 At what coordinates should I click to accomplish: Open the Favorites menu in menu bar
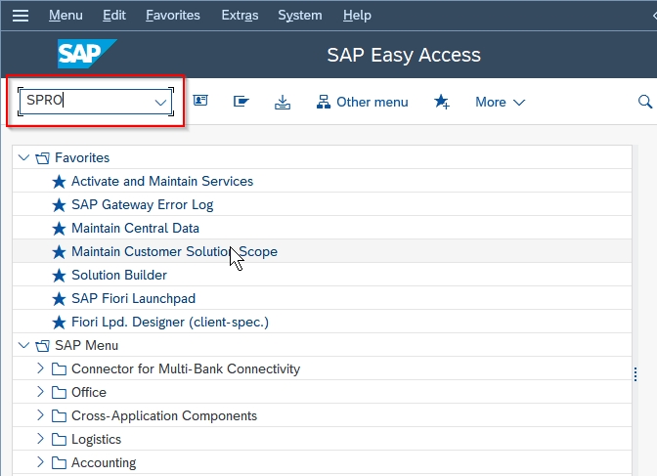coord(173,16)
